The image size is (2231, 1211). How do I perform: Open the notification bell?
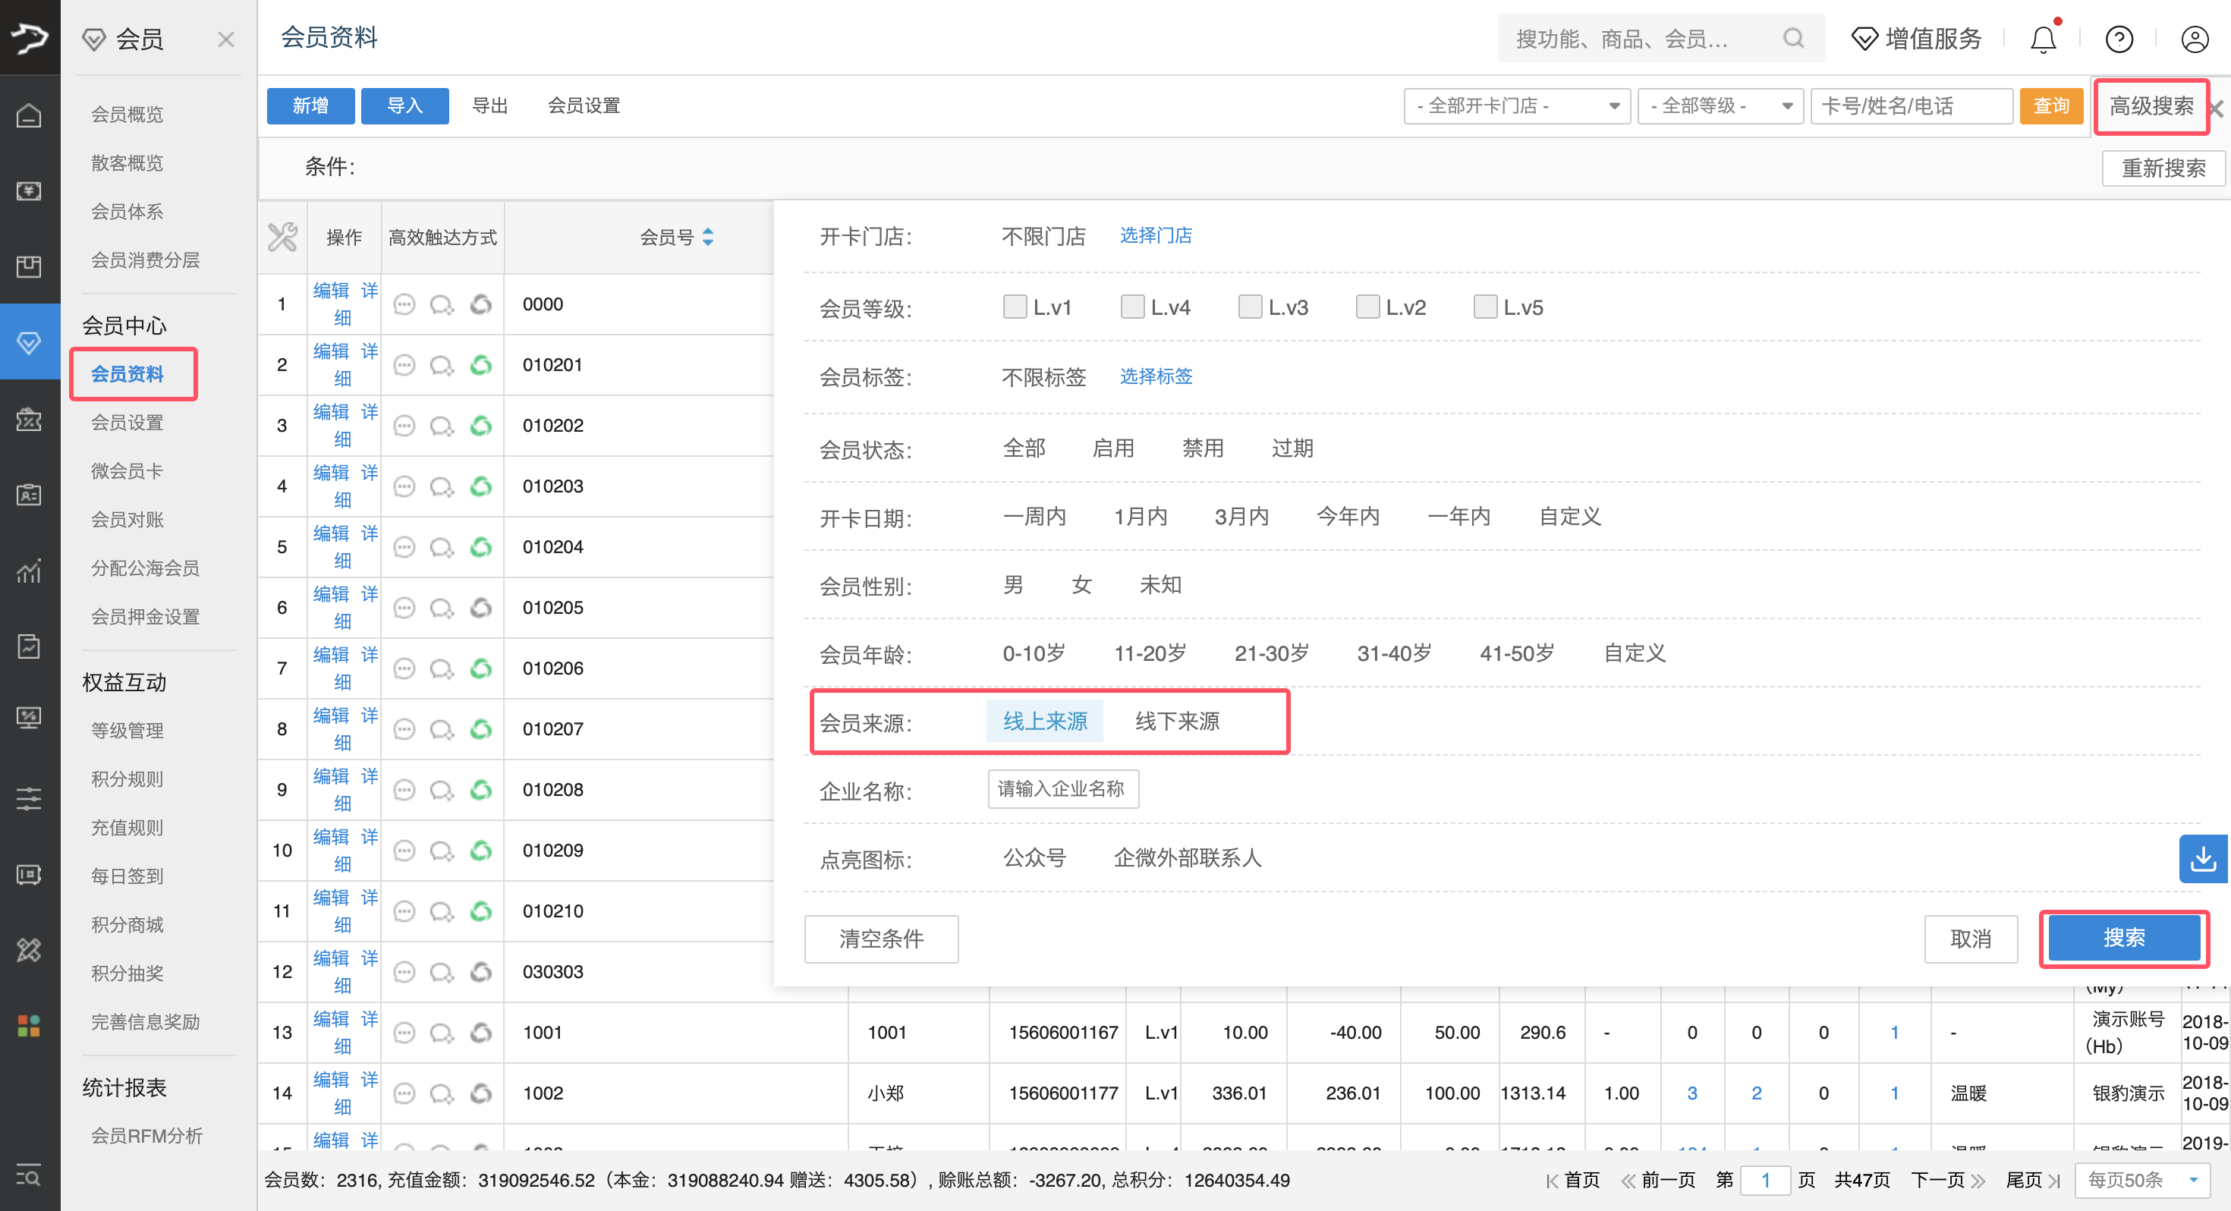pos(2043,39)
